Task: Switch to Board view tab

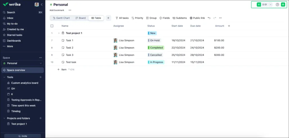Action: (80, 18)
